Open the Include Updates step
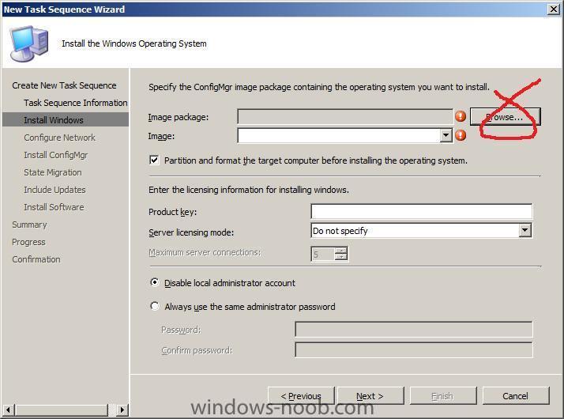 [55, 190]
